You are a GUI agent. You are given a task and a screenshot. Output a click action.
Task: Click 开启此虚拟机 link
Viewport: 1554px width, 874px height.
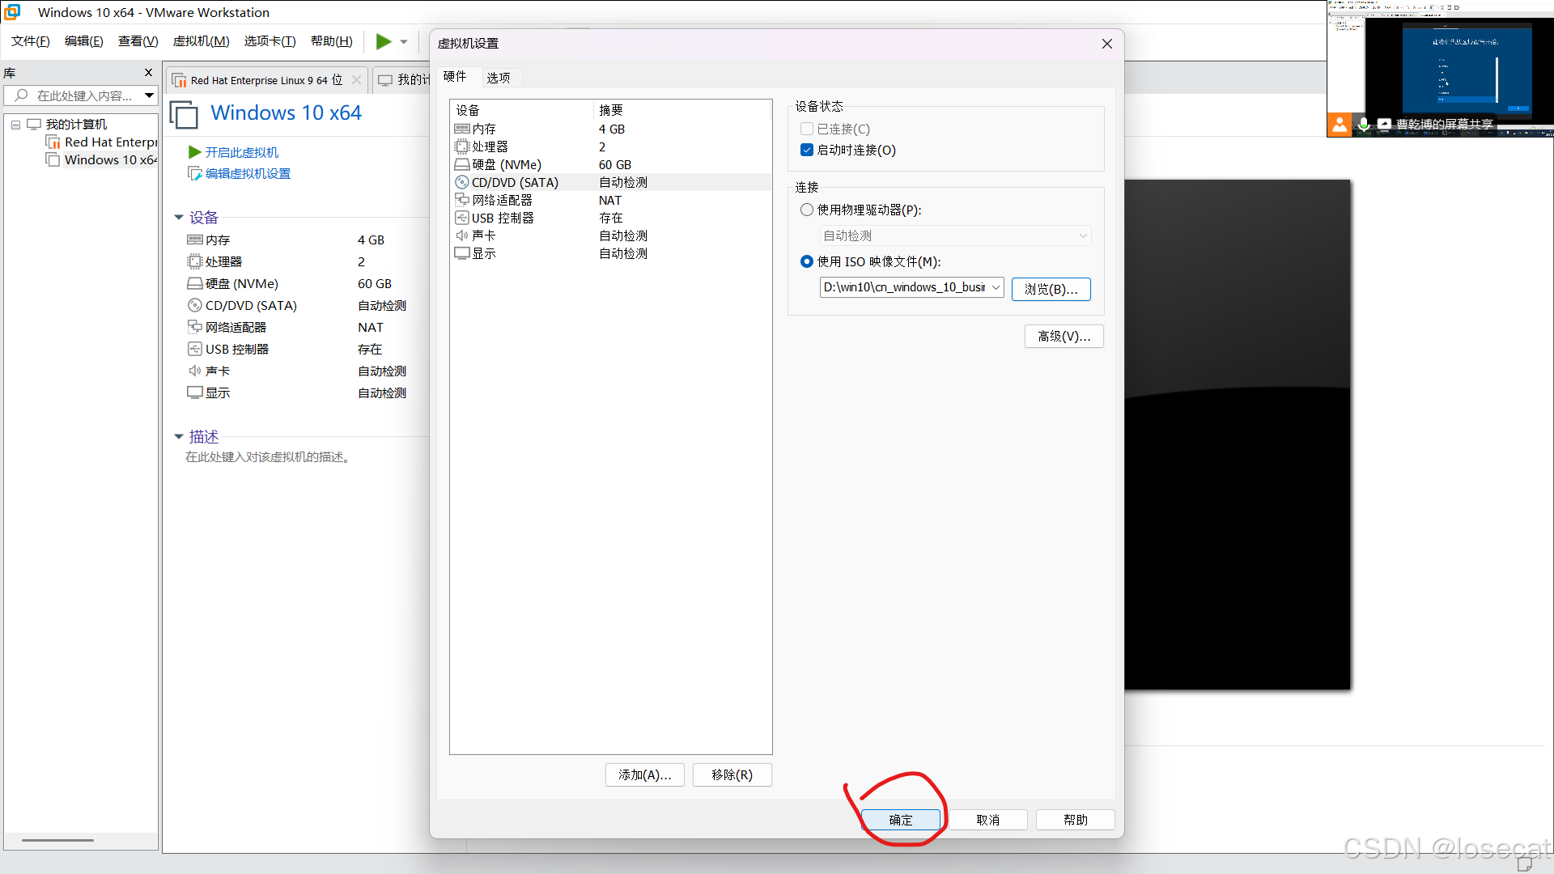point(242,152)
